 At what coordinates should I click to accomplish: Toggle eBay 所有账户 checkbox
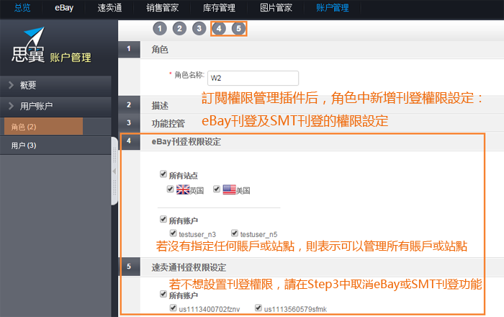[x=163, y=219]
